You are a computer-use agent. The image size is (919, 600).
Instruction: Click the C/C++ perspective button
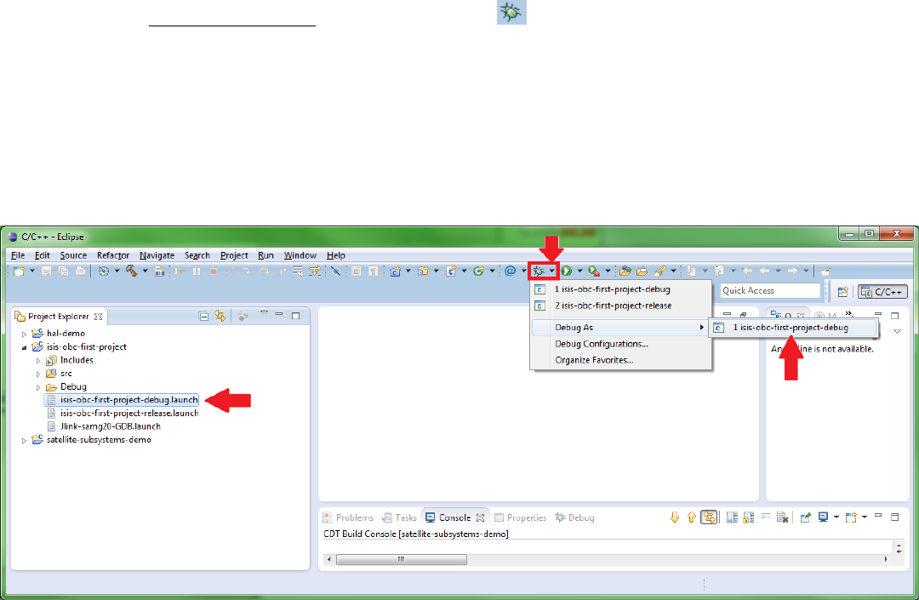[x=882, y=292]
